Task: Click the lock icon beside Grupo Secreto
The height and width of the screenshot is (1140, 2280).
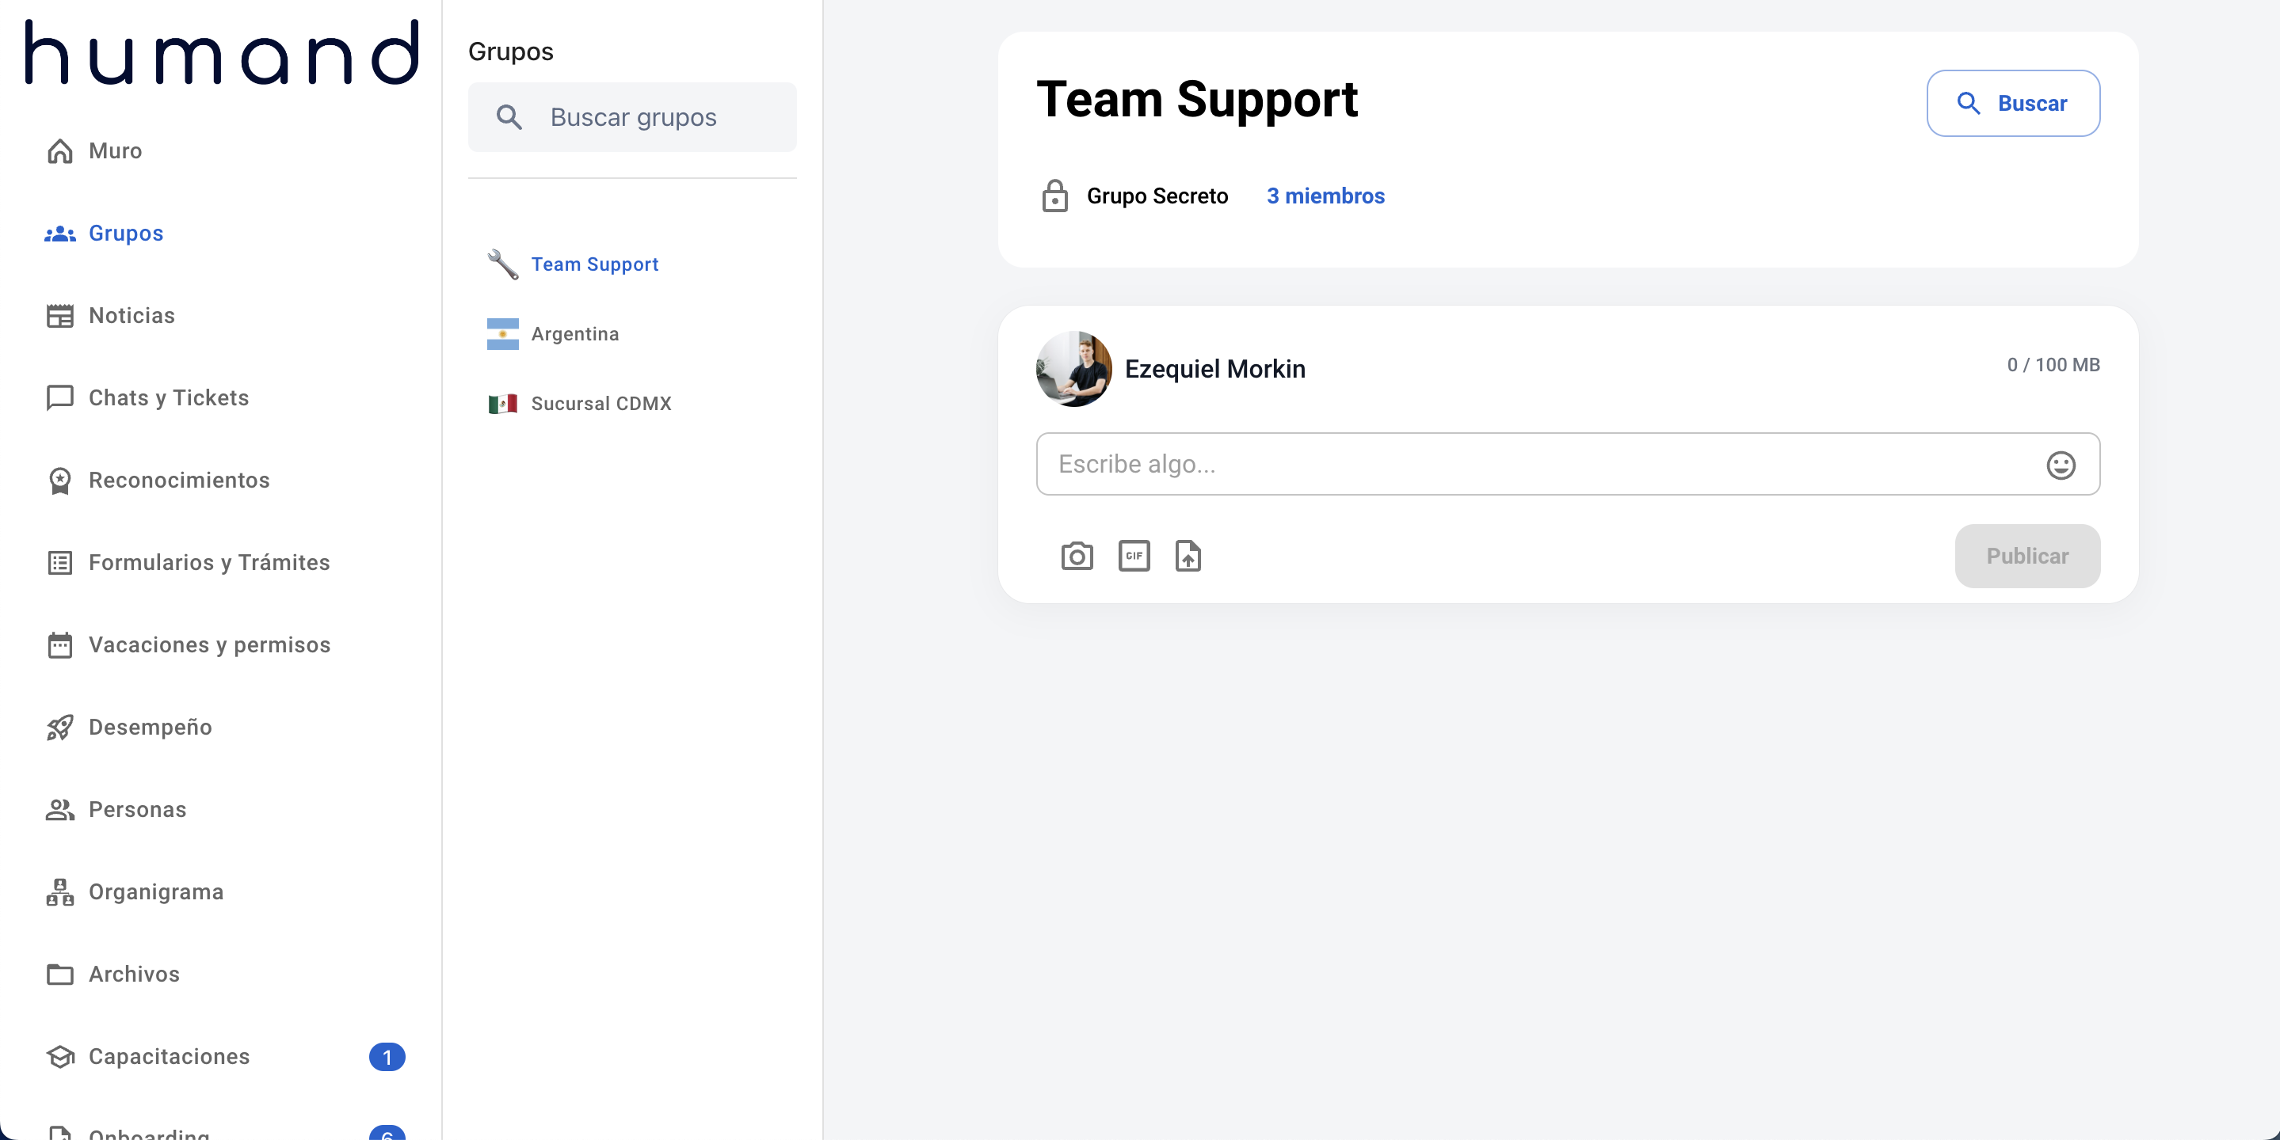Action: pos(1054,196)
